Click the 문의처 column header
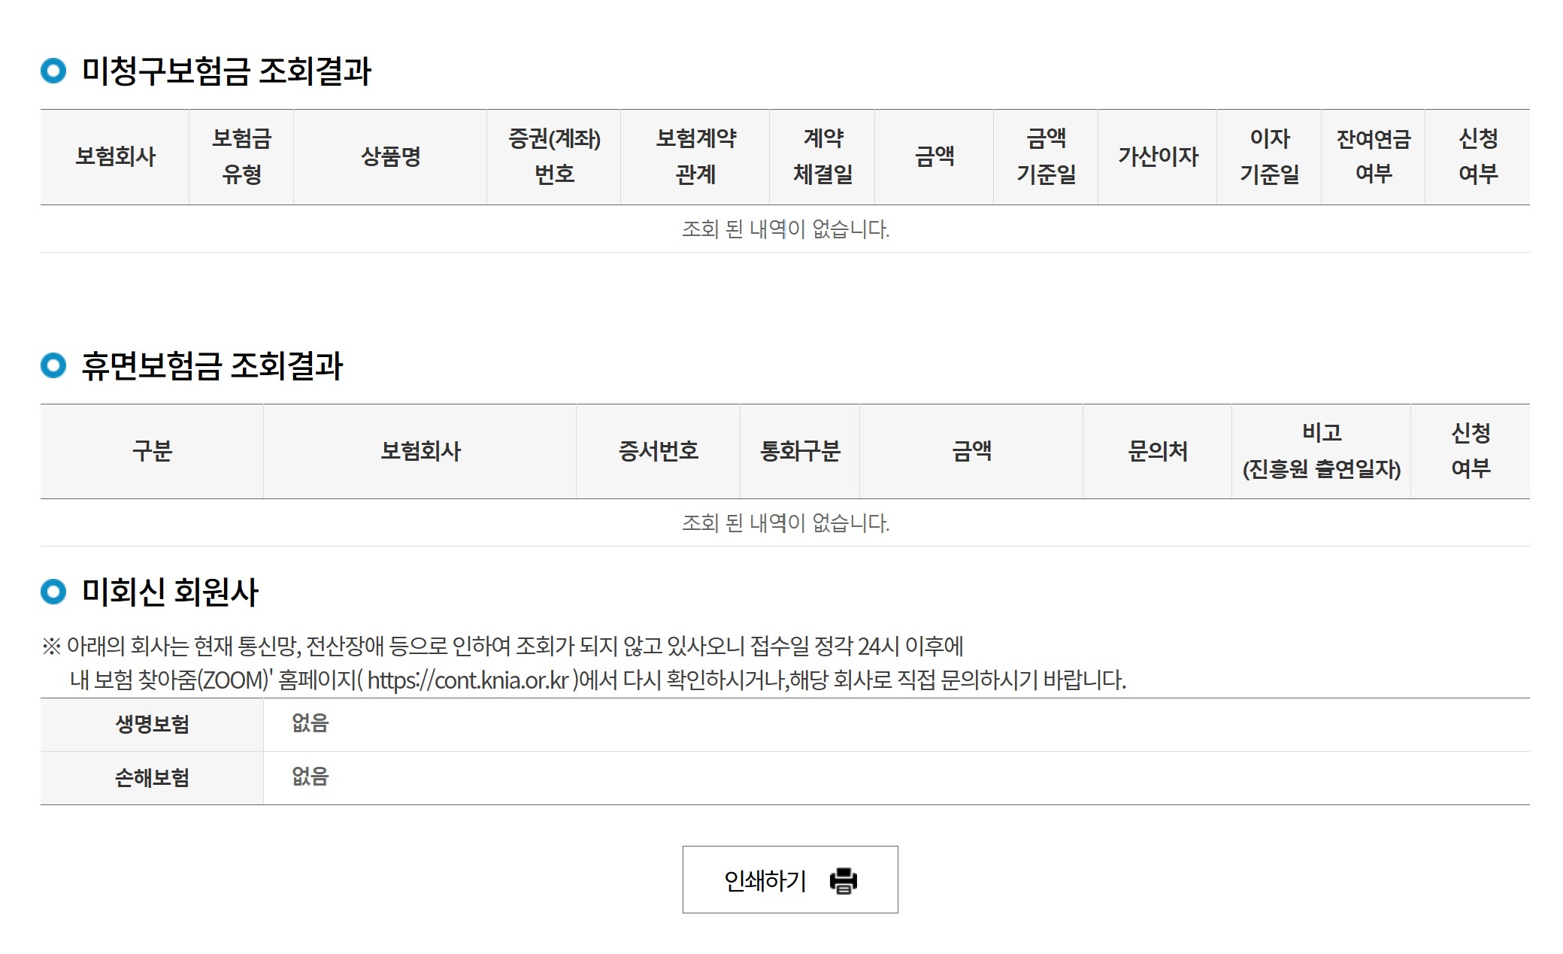This screenshot has height=954, width=1563. coord(1158,451)
